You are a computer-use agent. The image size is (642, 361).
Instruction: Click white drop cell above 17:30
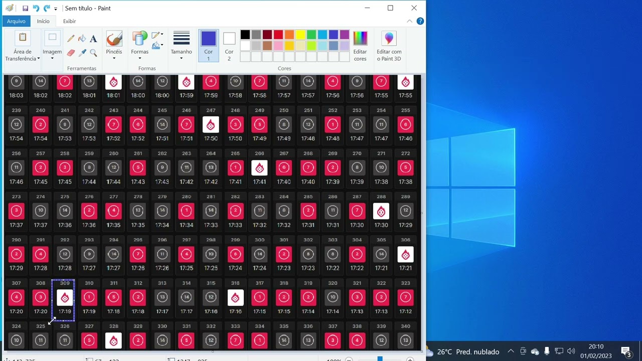[381, 211]
